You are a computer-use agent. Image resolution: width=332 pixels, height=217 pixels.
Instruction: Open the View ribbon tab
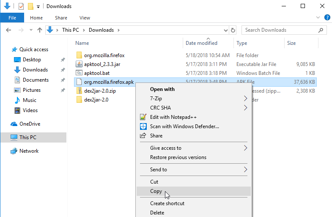point(85,18)
